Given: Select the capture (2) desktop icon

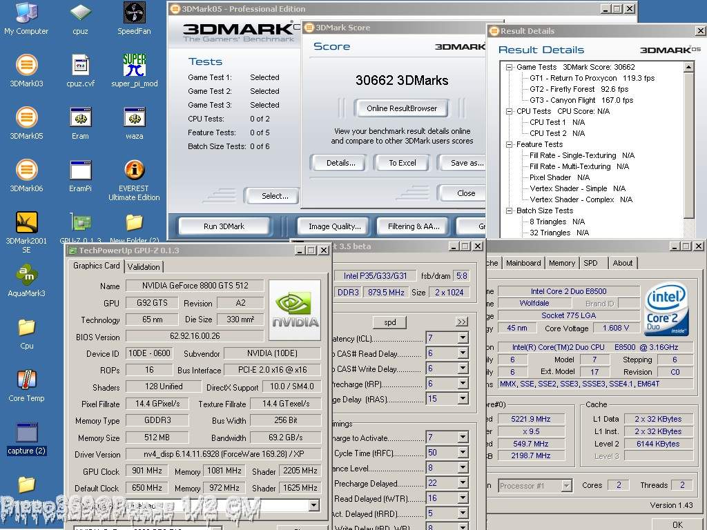Looking at the screenshot, I should [x=26, y=438].
